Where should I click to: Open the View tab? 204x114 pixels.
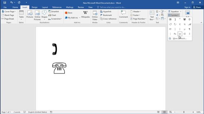[x=90, y=7]
